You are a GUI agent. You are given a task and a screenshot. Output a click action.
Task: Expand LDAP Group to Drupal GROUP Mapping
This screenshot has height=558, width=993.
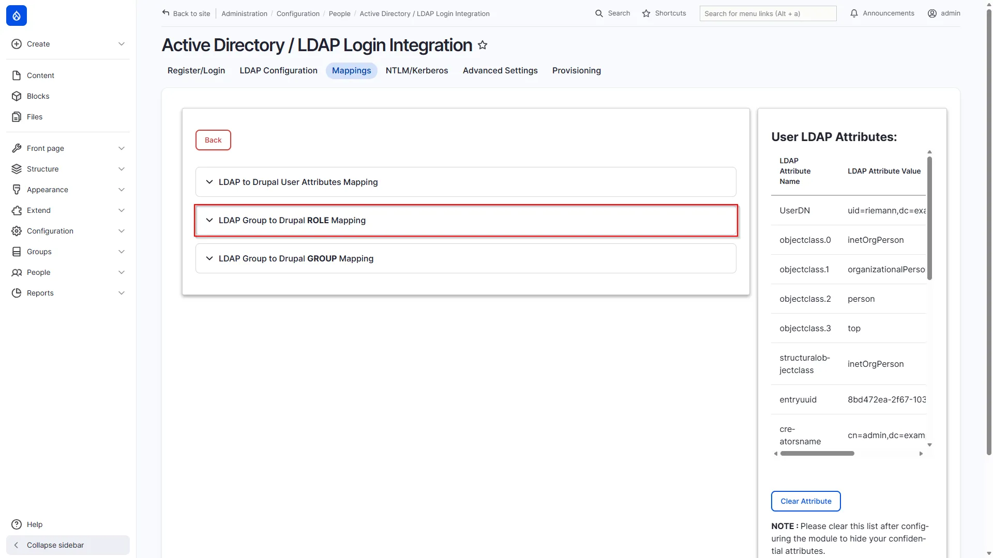465,258
